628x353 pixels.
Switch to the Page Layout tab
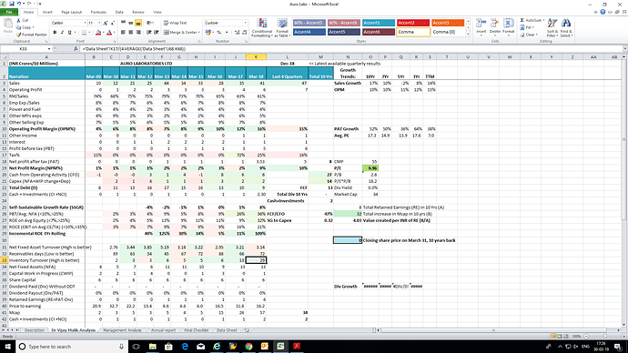71,12
